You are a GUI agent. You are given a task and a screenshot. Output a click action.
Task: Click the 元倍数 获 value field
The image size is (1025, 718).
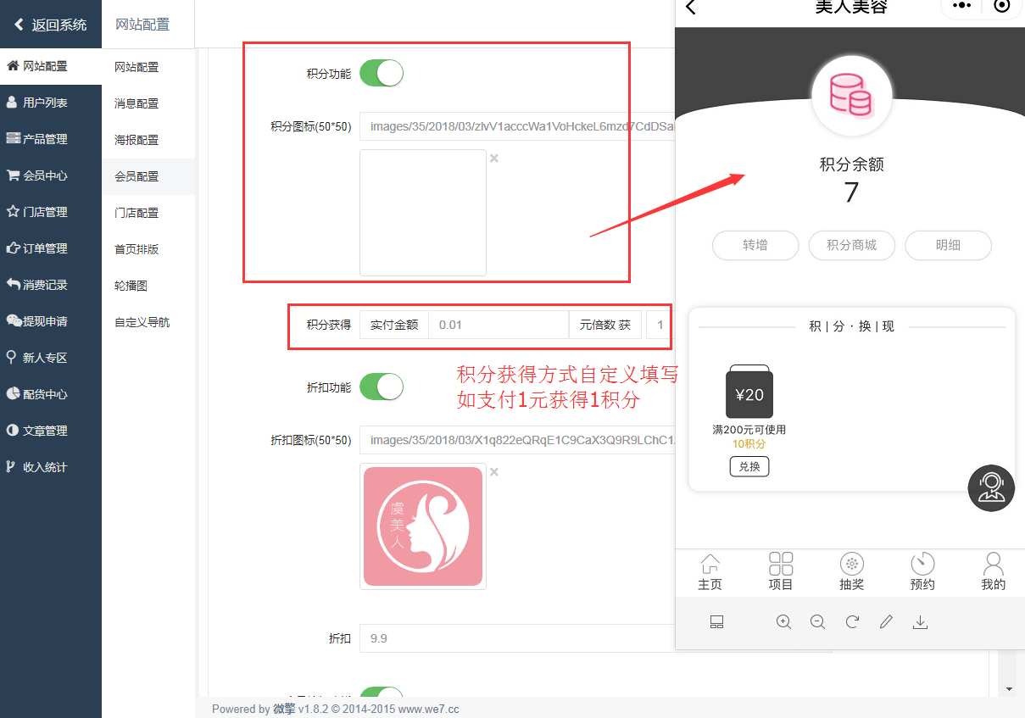tap(660, 325)
